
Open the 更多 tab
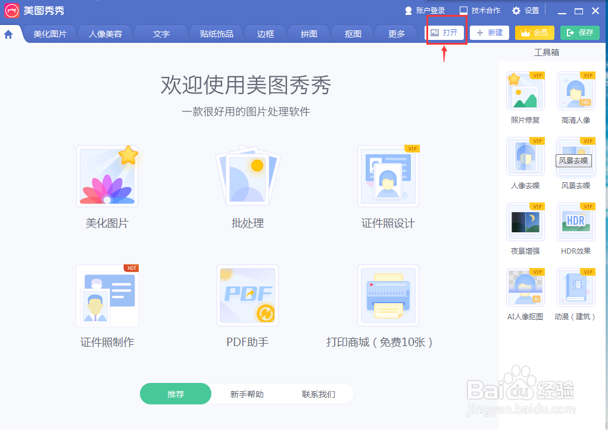pos(397,34)
